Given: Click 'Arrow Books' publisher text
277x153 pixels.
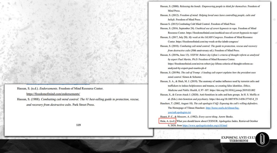Looking at the screenshot, I should tap(226, 117).
